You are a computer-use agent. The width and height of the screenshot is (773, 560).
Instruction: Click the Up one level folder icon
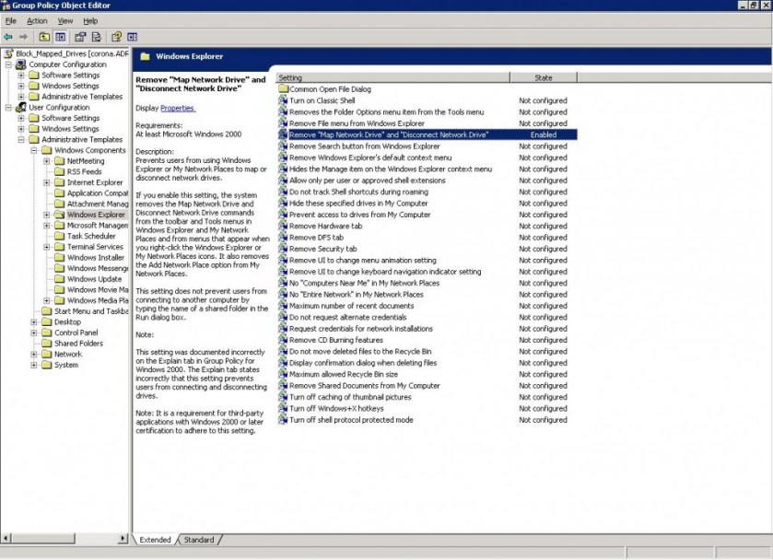(x=43, y=37)
